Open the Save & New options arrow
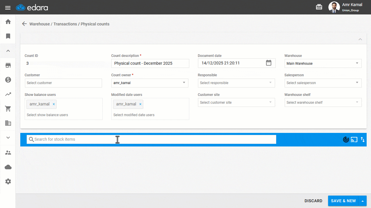The width and height of the screenshot is (371, 208). (363, 201)
